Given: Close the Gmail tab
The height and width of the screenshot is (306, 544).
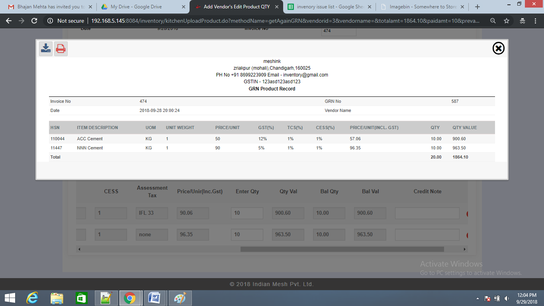Looking at the screenshot, I should click(90, 7).
